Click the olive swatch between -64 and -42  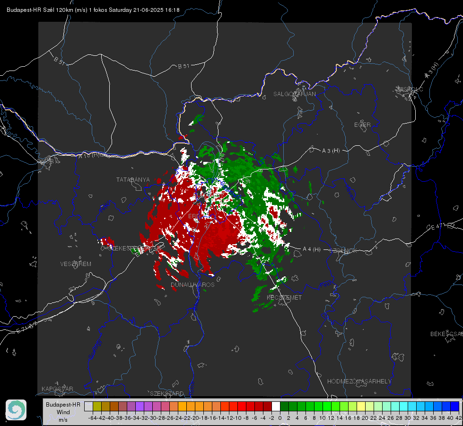tap(97, 406)
